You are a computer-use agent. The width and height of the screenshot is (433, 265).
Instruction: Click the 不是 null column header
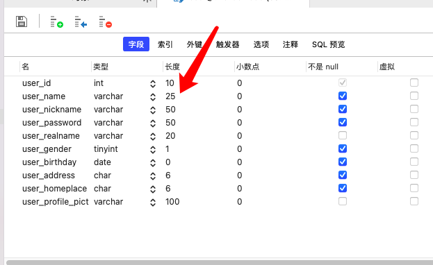point(323,67)
